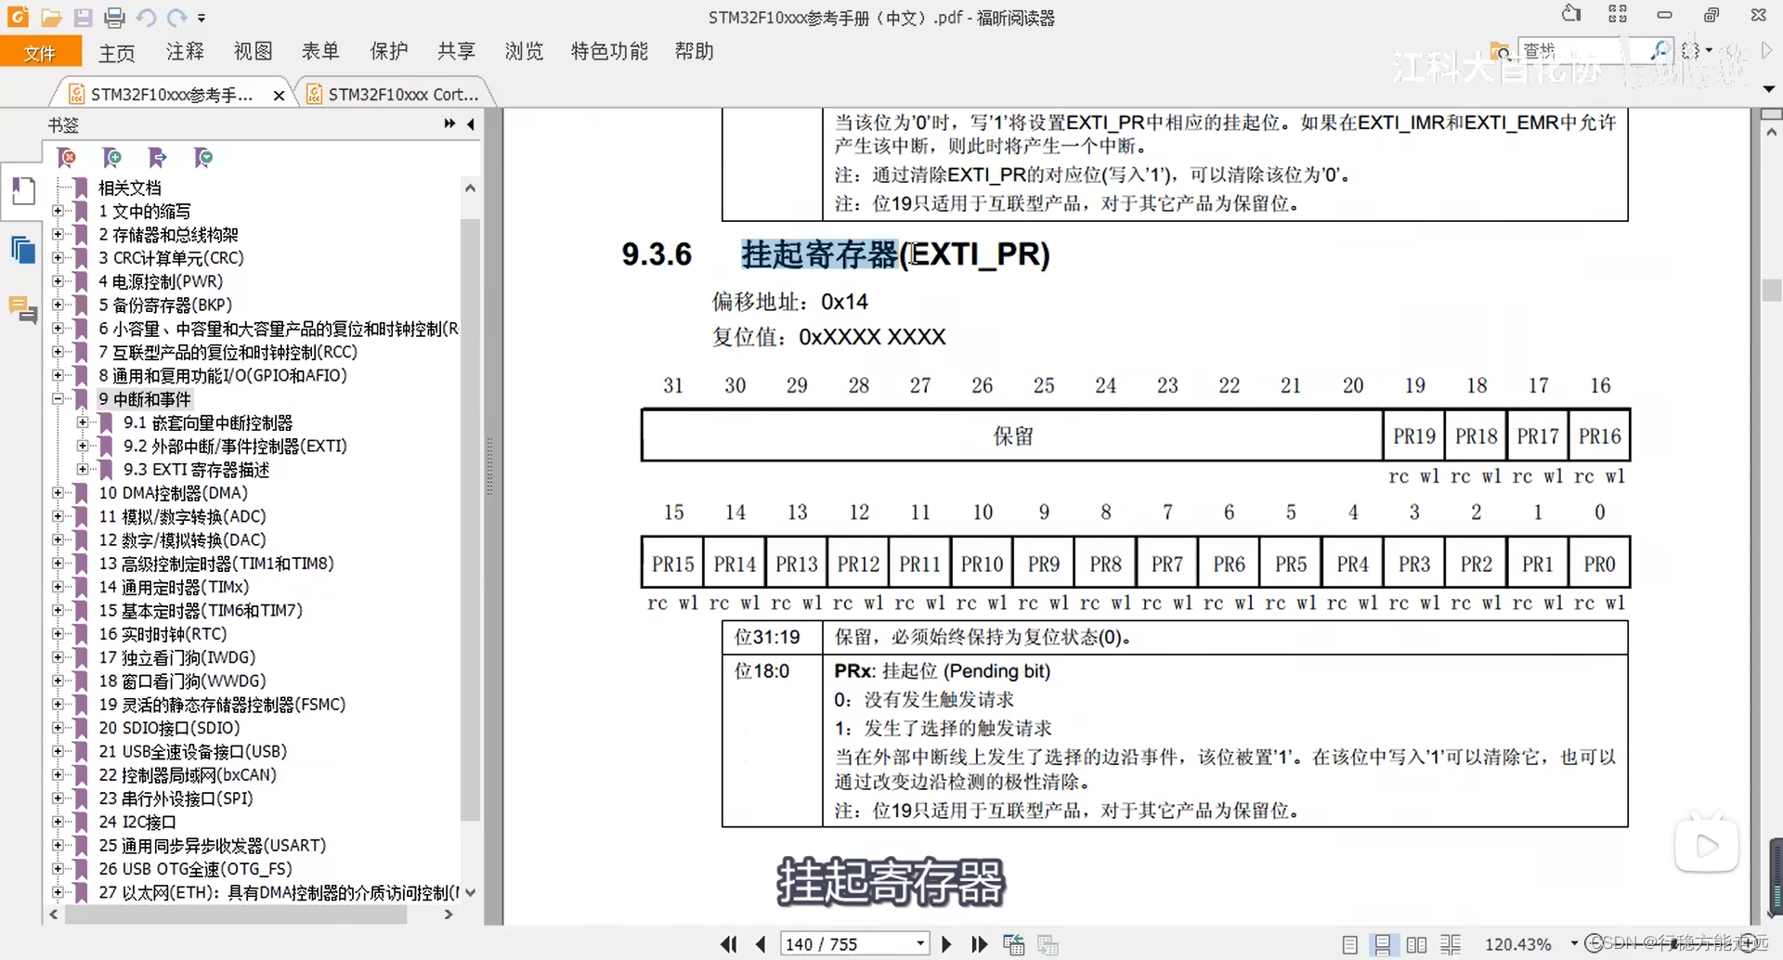Click the Open file folder icon
This screenshot has width=1783, height=960.
tap(51, 17)
